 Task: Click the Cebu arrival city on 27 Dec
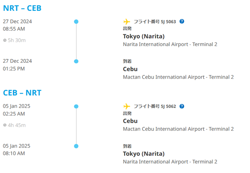coord(130,69)
